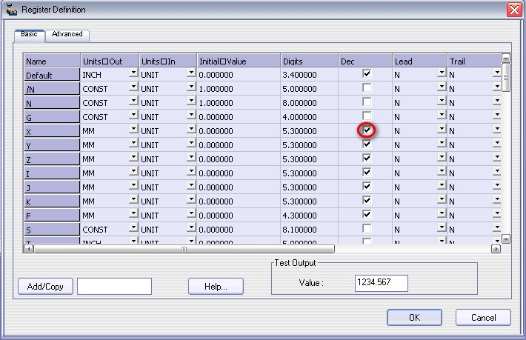Click the register name field beside Add/Copy
526x340 pixels.
click(x=114, y=287)
